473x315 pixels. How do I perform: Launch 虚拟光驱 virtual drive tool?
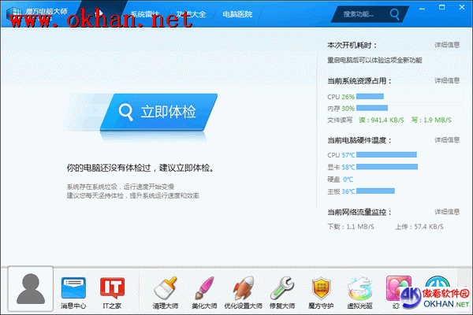[x=359, y=293]
